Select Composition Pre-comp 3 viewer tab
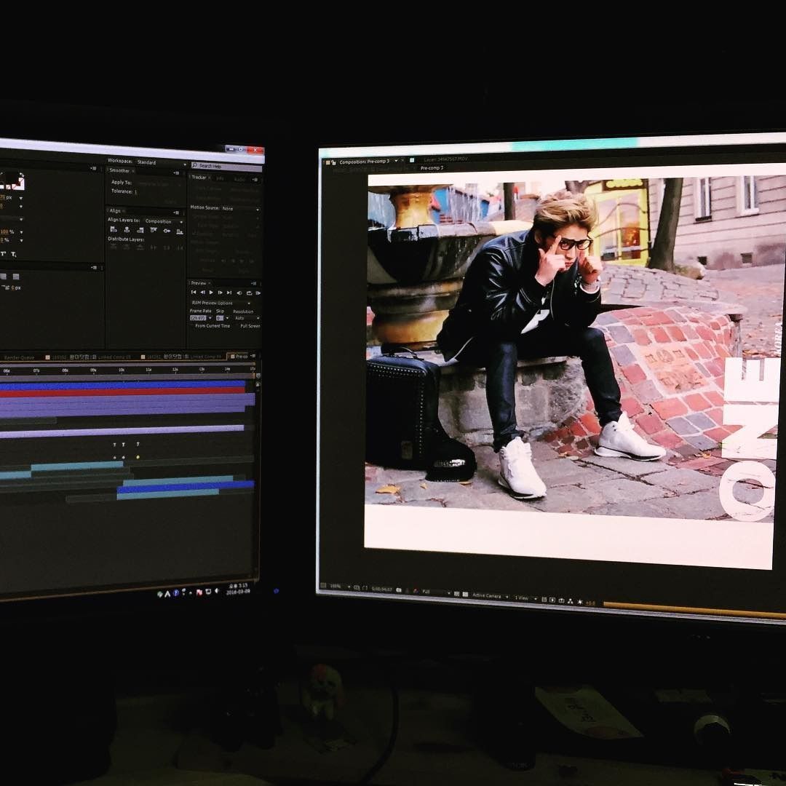This screenshot has height=786, width=786. [364, 162]
